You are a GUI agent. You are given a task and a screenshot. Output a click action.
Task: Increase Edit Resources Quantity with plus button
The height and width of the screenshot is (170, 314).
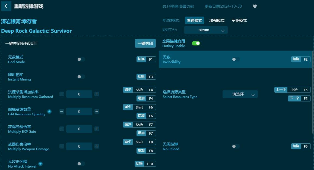(97, 112)
